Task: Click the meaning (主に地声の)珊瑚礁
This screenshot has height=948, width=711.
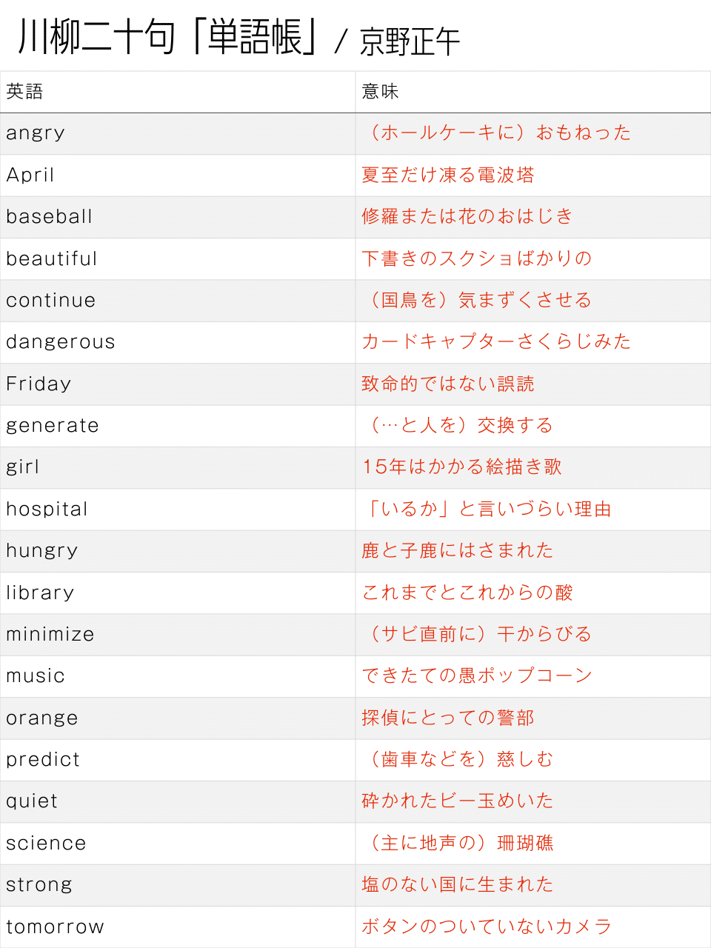Action: [458, 843]
